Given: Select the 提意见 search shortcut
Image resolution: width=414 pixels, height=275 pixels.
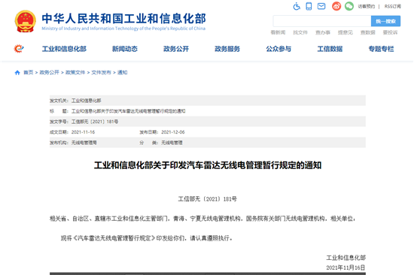Looking at the screenshot, I should pos(345,32).
